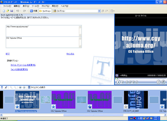This screenshot has height=121, width=167.
Task: Switch to timeline view via タイムラインの表示
Action: pos(36,87)
